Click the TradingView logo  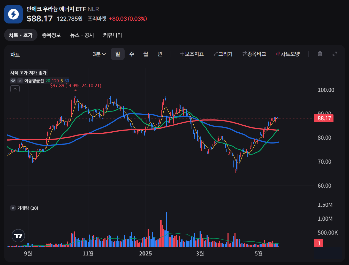pyautogui.click(x=18, y=236)
